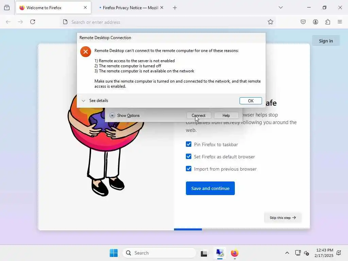Click the forward navigation arrow
348x261 pixels.
tap(20, 22)
